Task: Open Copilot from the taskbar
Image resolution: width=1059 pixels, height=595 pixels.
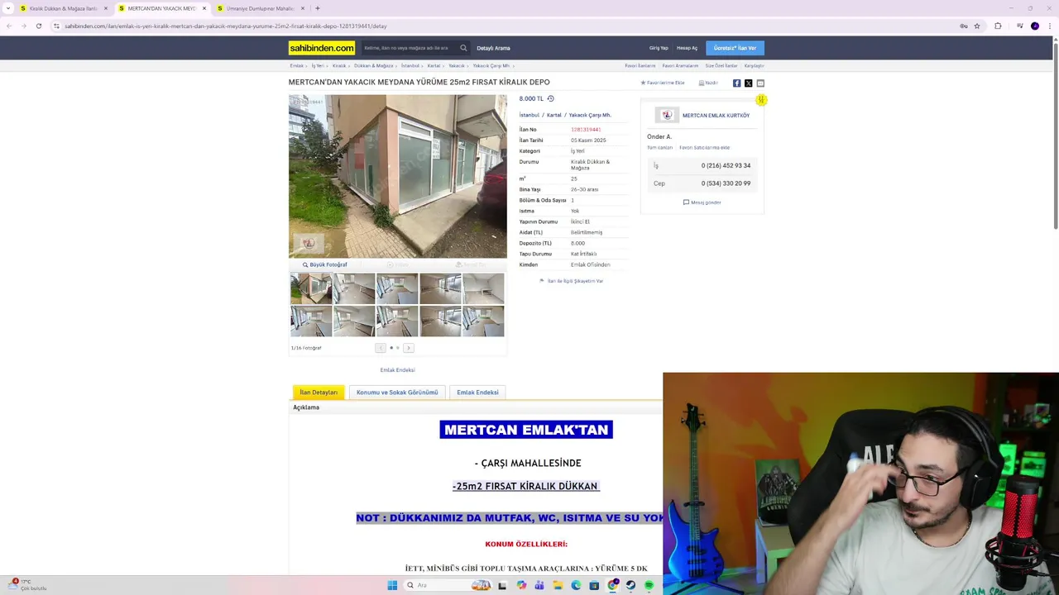Action: 521,585
